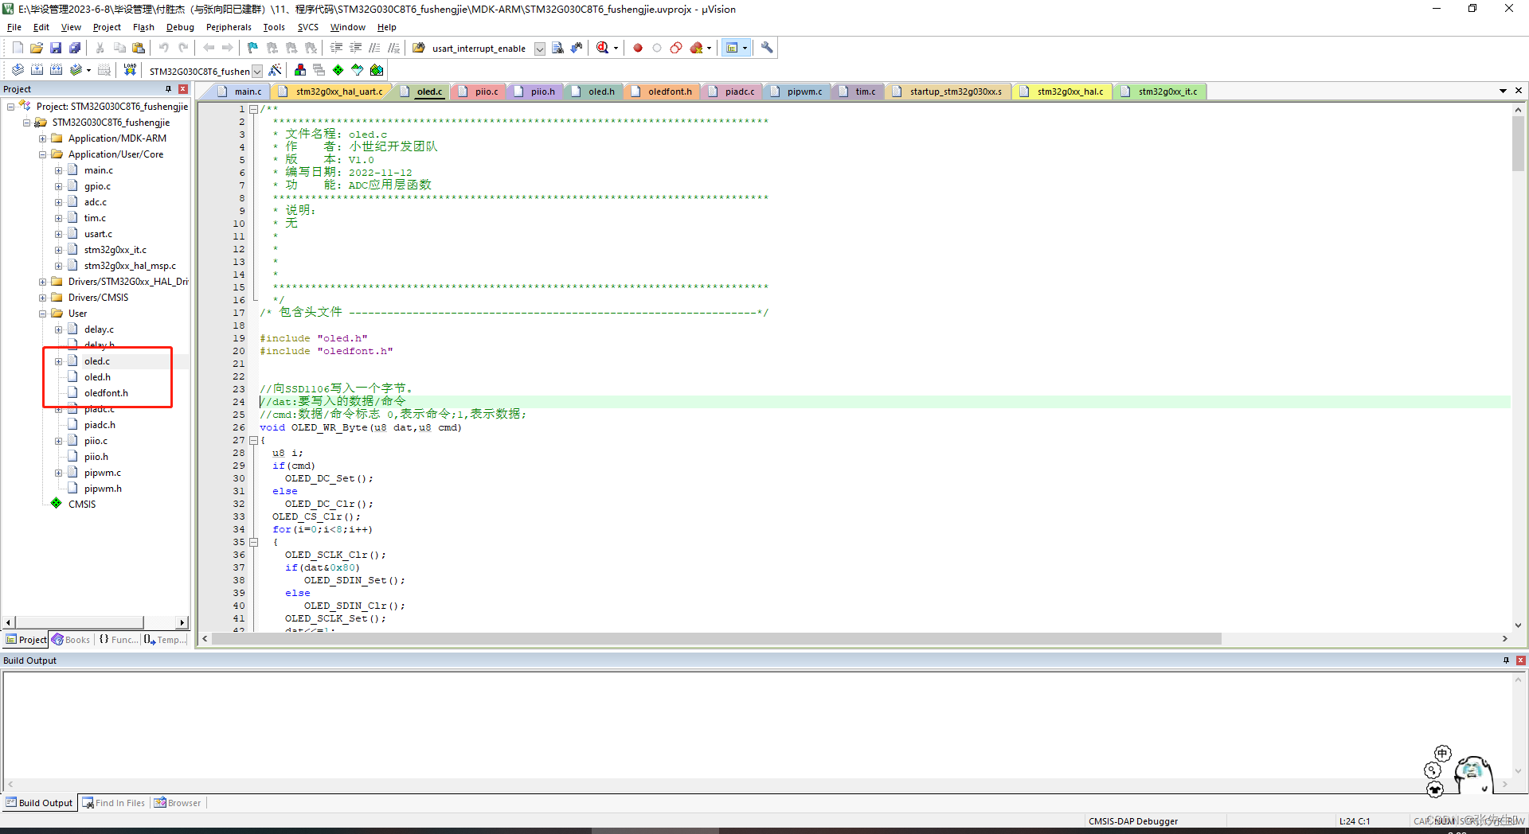
Task: Open the Peripherals menu
Action: click(229, 26)
